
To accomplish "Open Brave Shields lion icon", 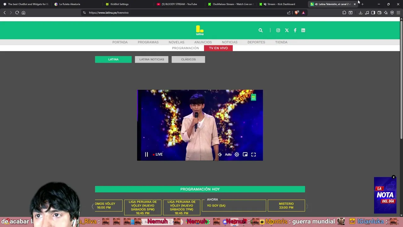I will (x=297, y=13).
